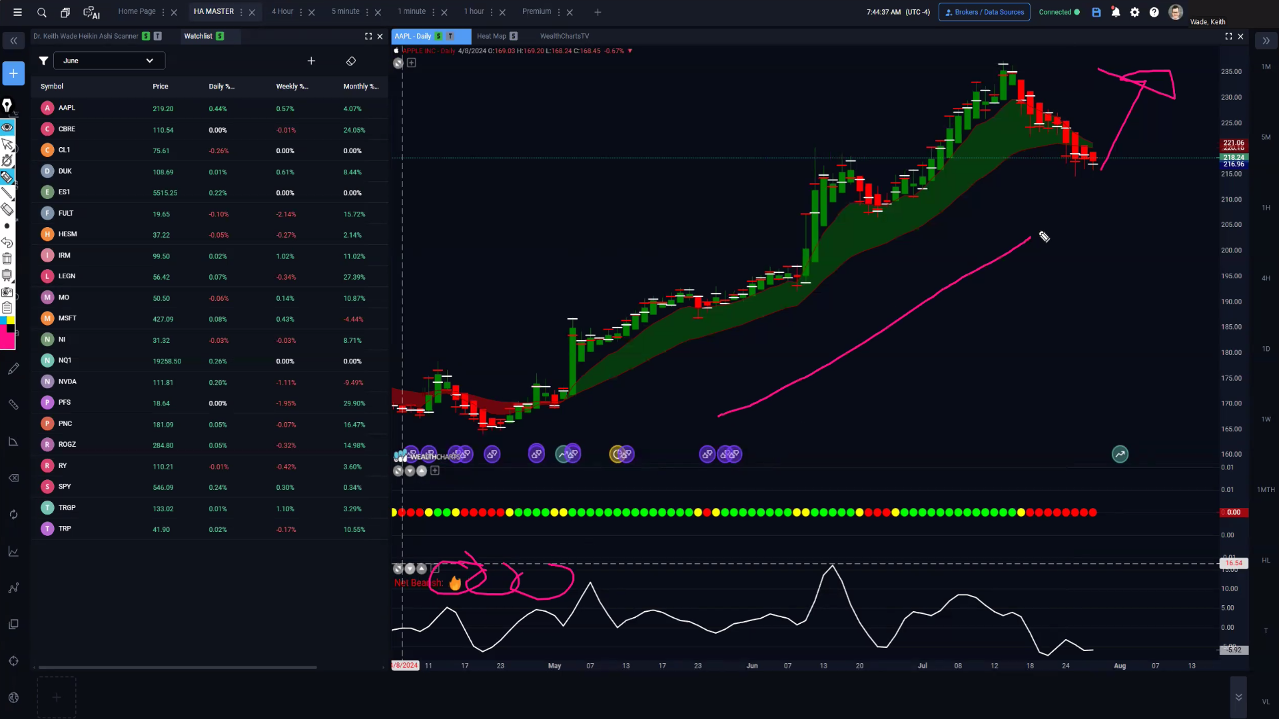Viewport: 1279px width, 719px height.
Task: Open the main hamburger menu
Action: (x=17, y=12)
